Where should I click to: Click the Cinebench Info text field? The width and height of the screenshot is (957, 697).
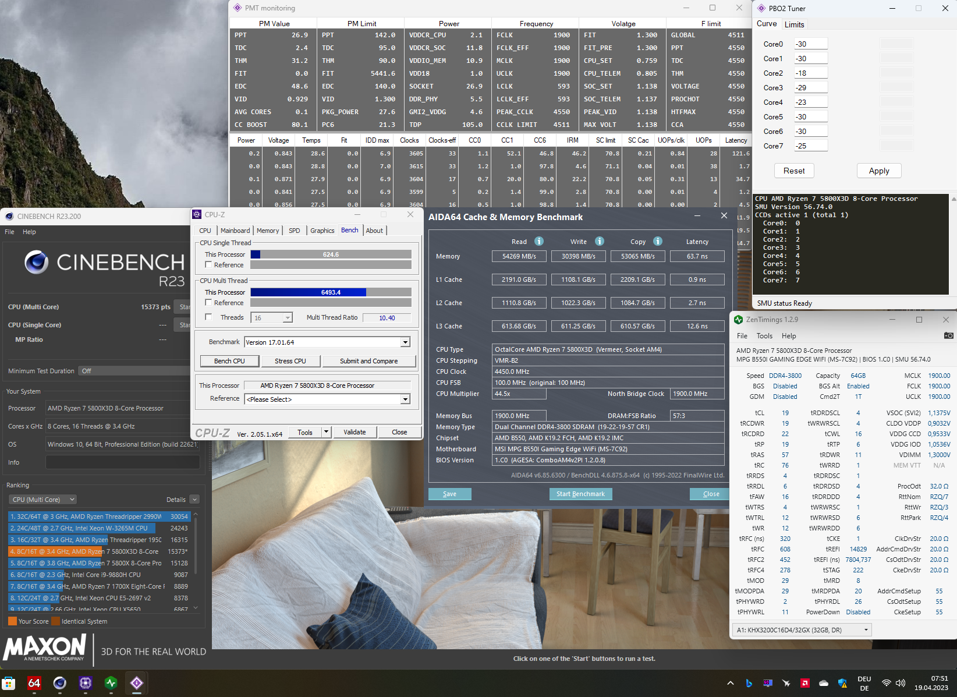coord(123,462)
